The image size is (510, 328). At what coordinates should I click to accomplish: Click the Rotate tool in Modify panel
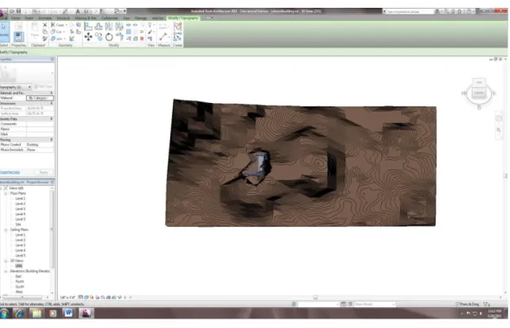(x=109, y=37)
